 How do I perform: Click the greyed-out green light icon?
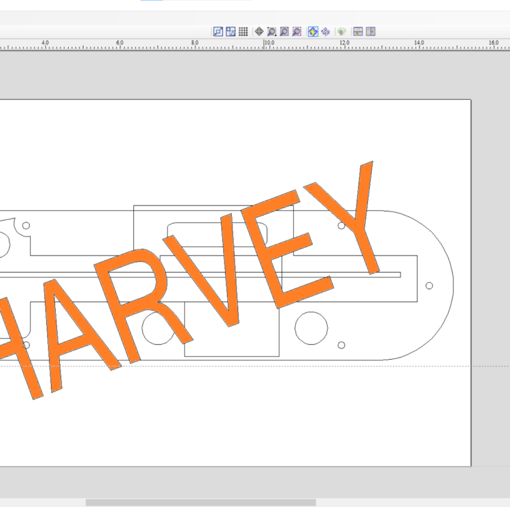(x=341, y=31)
